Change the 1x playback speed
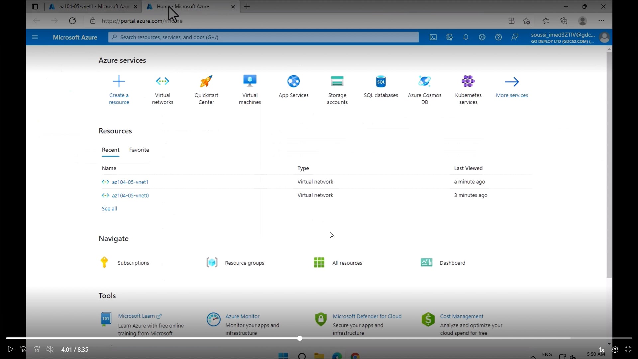 [601, 349]
